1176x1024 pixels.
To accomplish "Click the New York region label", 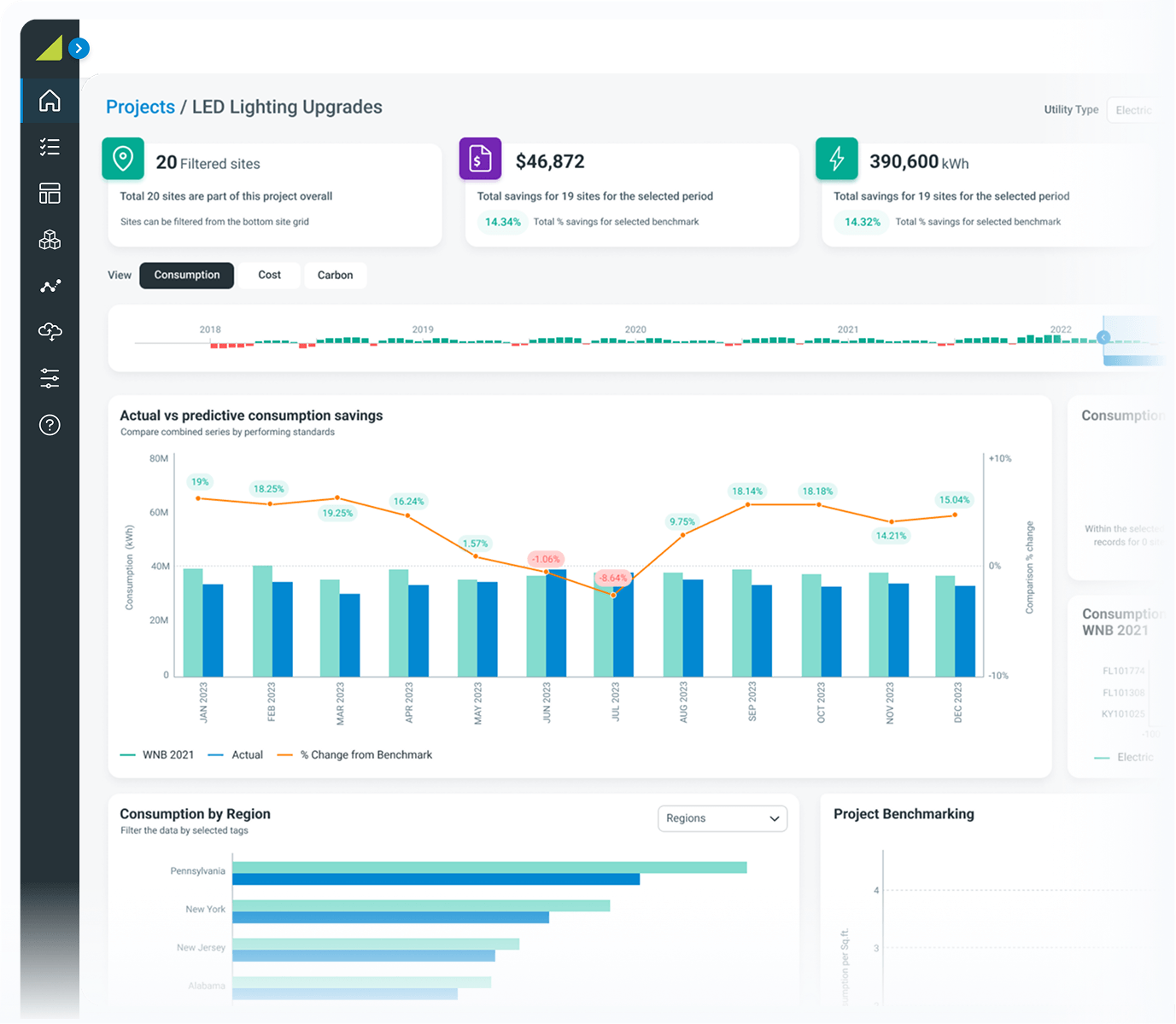I will 206,910.
